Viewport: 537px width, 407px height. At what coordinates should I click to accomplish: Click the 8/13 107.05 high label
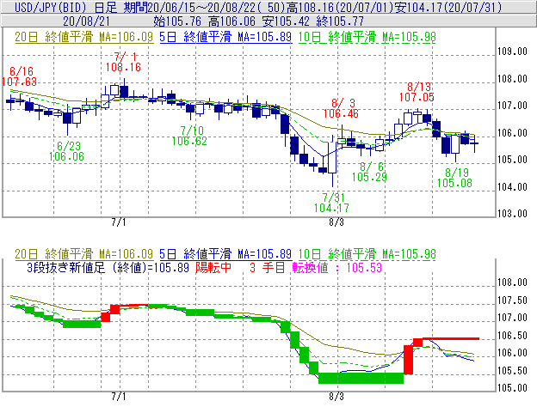(417, 92)
